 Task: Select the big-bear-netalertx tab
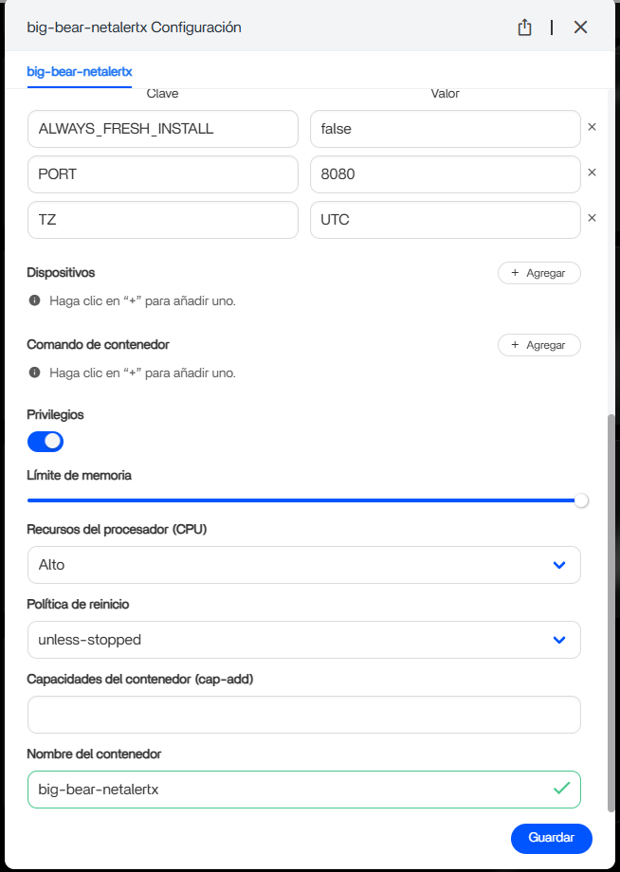(x=80, y=71)
